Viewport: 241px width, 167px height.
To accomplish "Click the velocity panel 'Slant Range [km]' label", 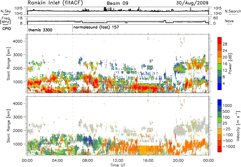I will [8, 126].
